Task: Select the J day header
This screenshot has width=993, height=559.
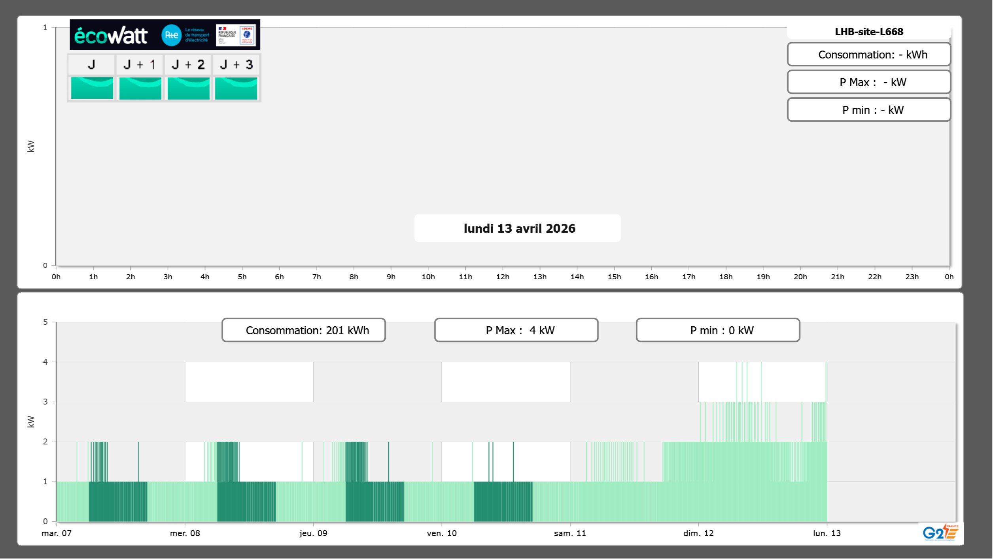Action: pyautogui.click(x=91, y=65)
